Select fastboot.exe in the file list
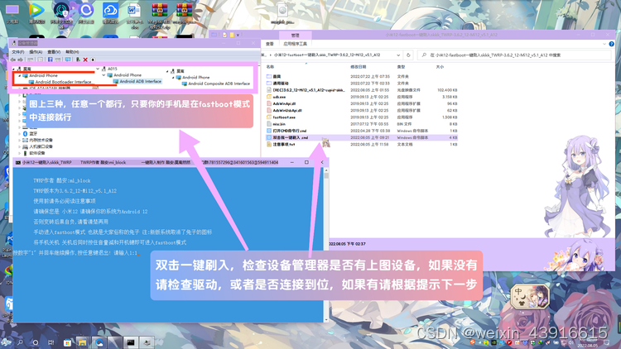The height and width of the screenshot is (349, 621). (x=363, y=117)
